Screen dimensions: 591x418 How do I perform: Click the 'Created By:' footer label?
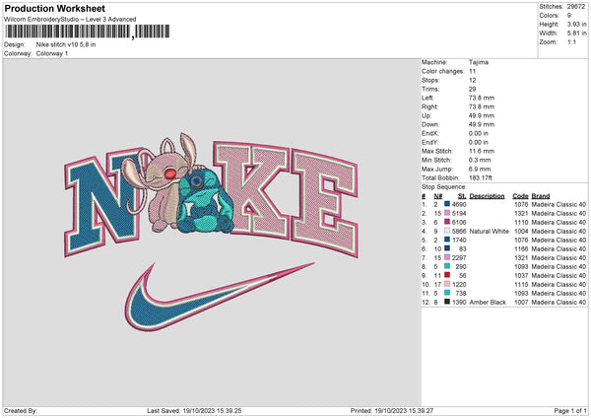click(x=21, y=410)
